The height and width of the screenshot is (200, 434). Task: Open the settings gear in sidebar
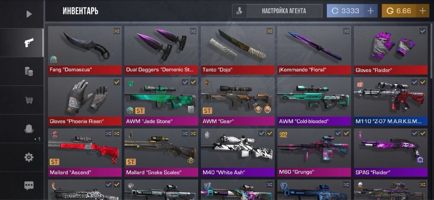click(29, 157)
